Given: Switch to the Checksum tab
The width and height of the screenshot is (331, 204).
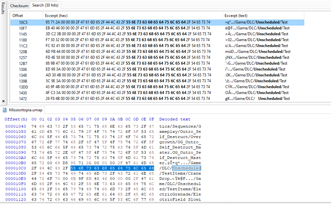Looking at the screenshot, I should (x=19, y=6).
